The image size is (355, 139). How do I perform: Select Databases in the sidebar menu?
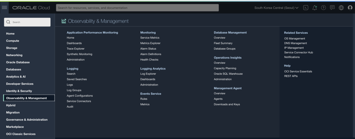(13, 69)
